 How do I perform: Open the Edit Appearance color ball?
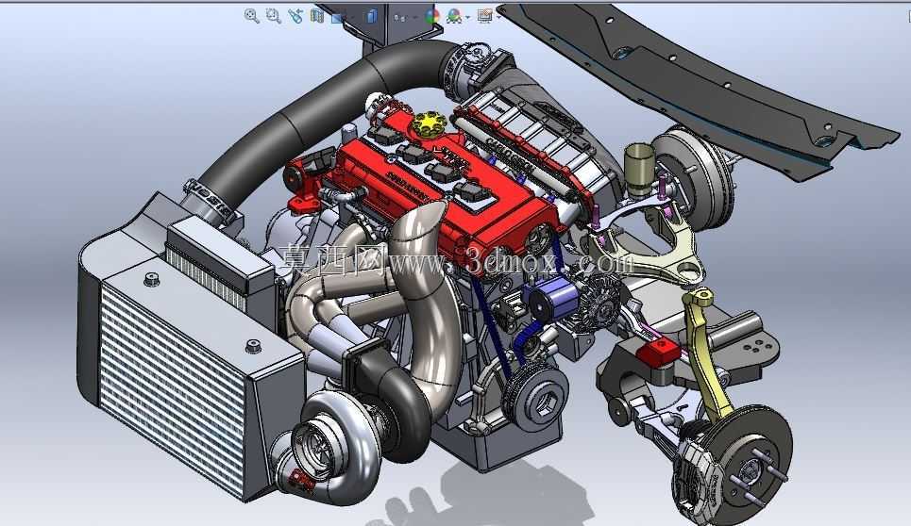(432, 16)
